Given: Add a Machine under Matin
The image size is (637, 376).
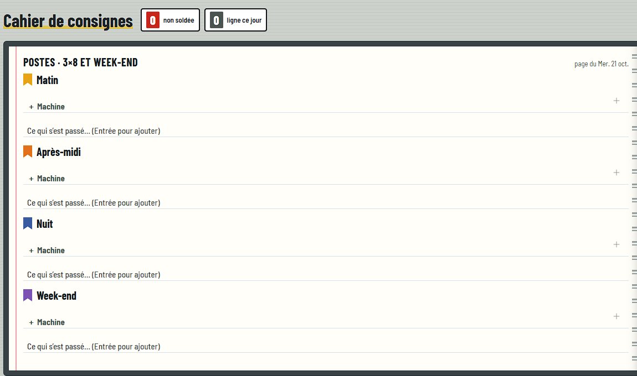Looking at the screenshot, I should coord(47,107).
